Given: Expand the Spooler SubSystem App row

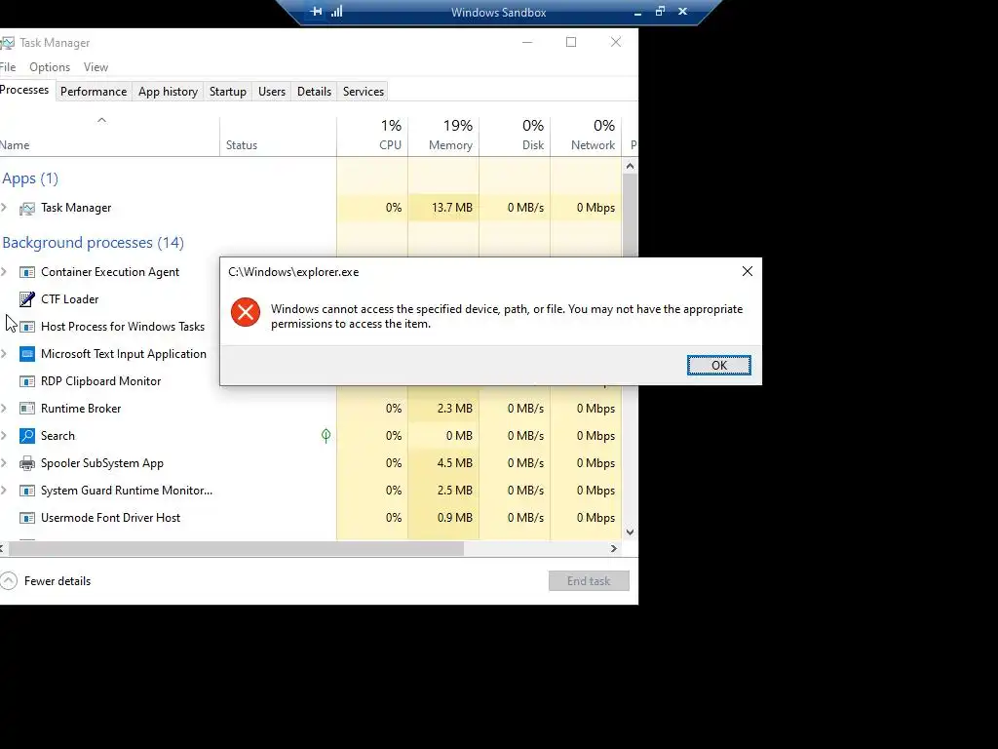Looking at the screenshot, I should [x=4, y=463].
